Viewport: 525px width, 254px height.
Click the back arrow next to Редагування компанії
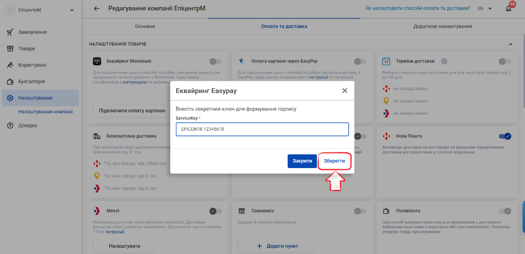pyautogui.click(x=97, y=8)
